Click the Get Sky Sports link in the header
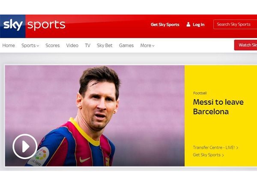Screen dimensions: 257x193 click(165, 24)
